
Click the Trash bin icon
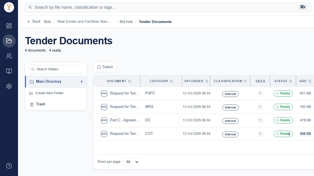coord(32,104)
